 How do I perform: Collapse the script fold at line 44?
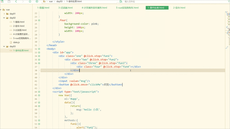(39, 92)
